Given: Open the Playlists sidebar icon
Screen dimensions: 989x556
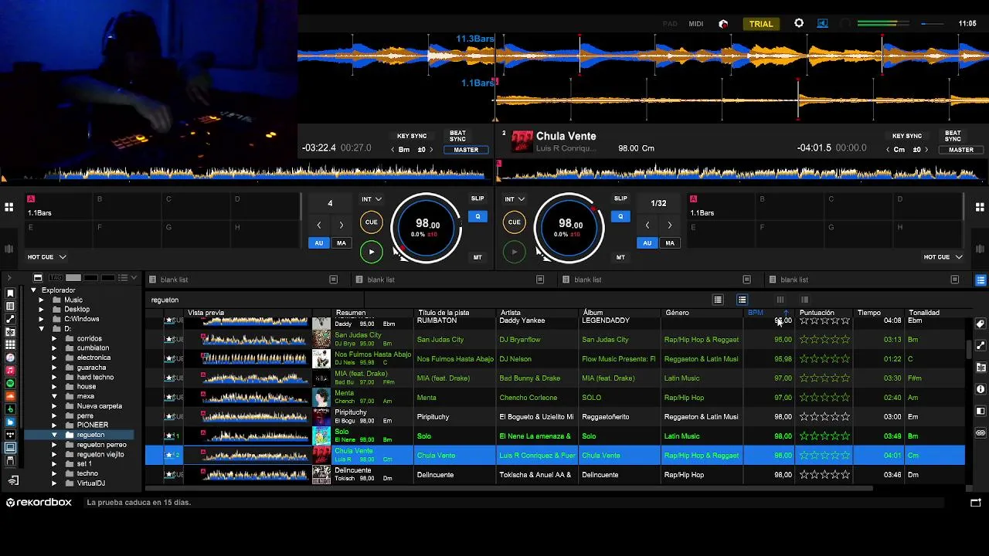Looking at the screenshot, I should point(10,306).
